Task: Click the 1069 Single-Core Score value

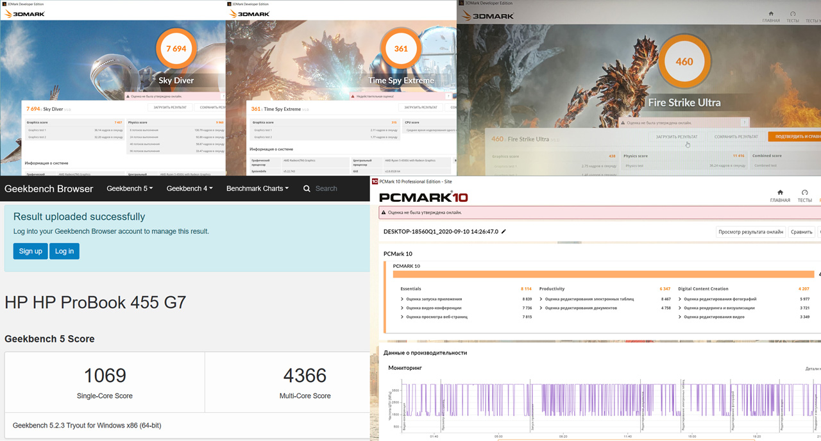Action: tap(105, 375)
